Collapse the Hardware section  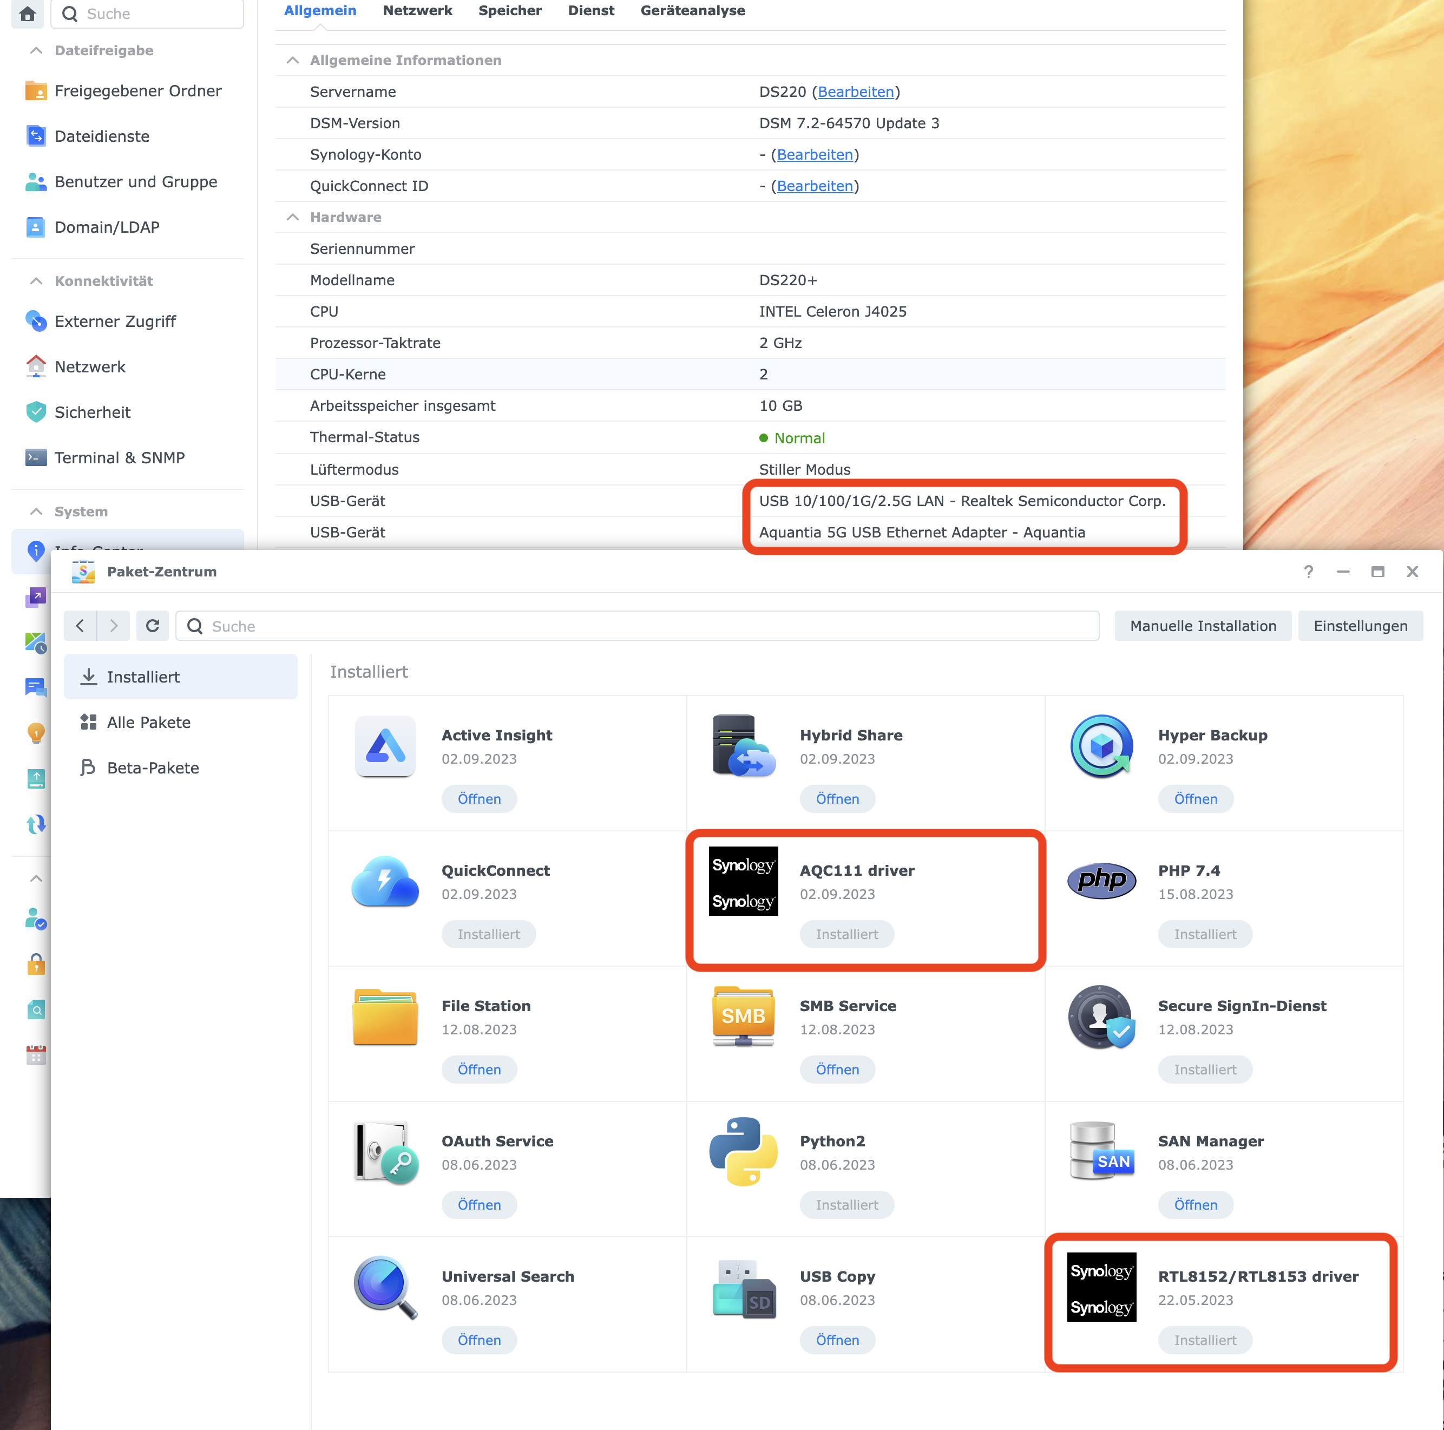point(292,217)
